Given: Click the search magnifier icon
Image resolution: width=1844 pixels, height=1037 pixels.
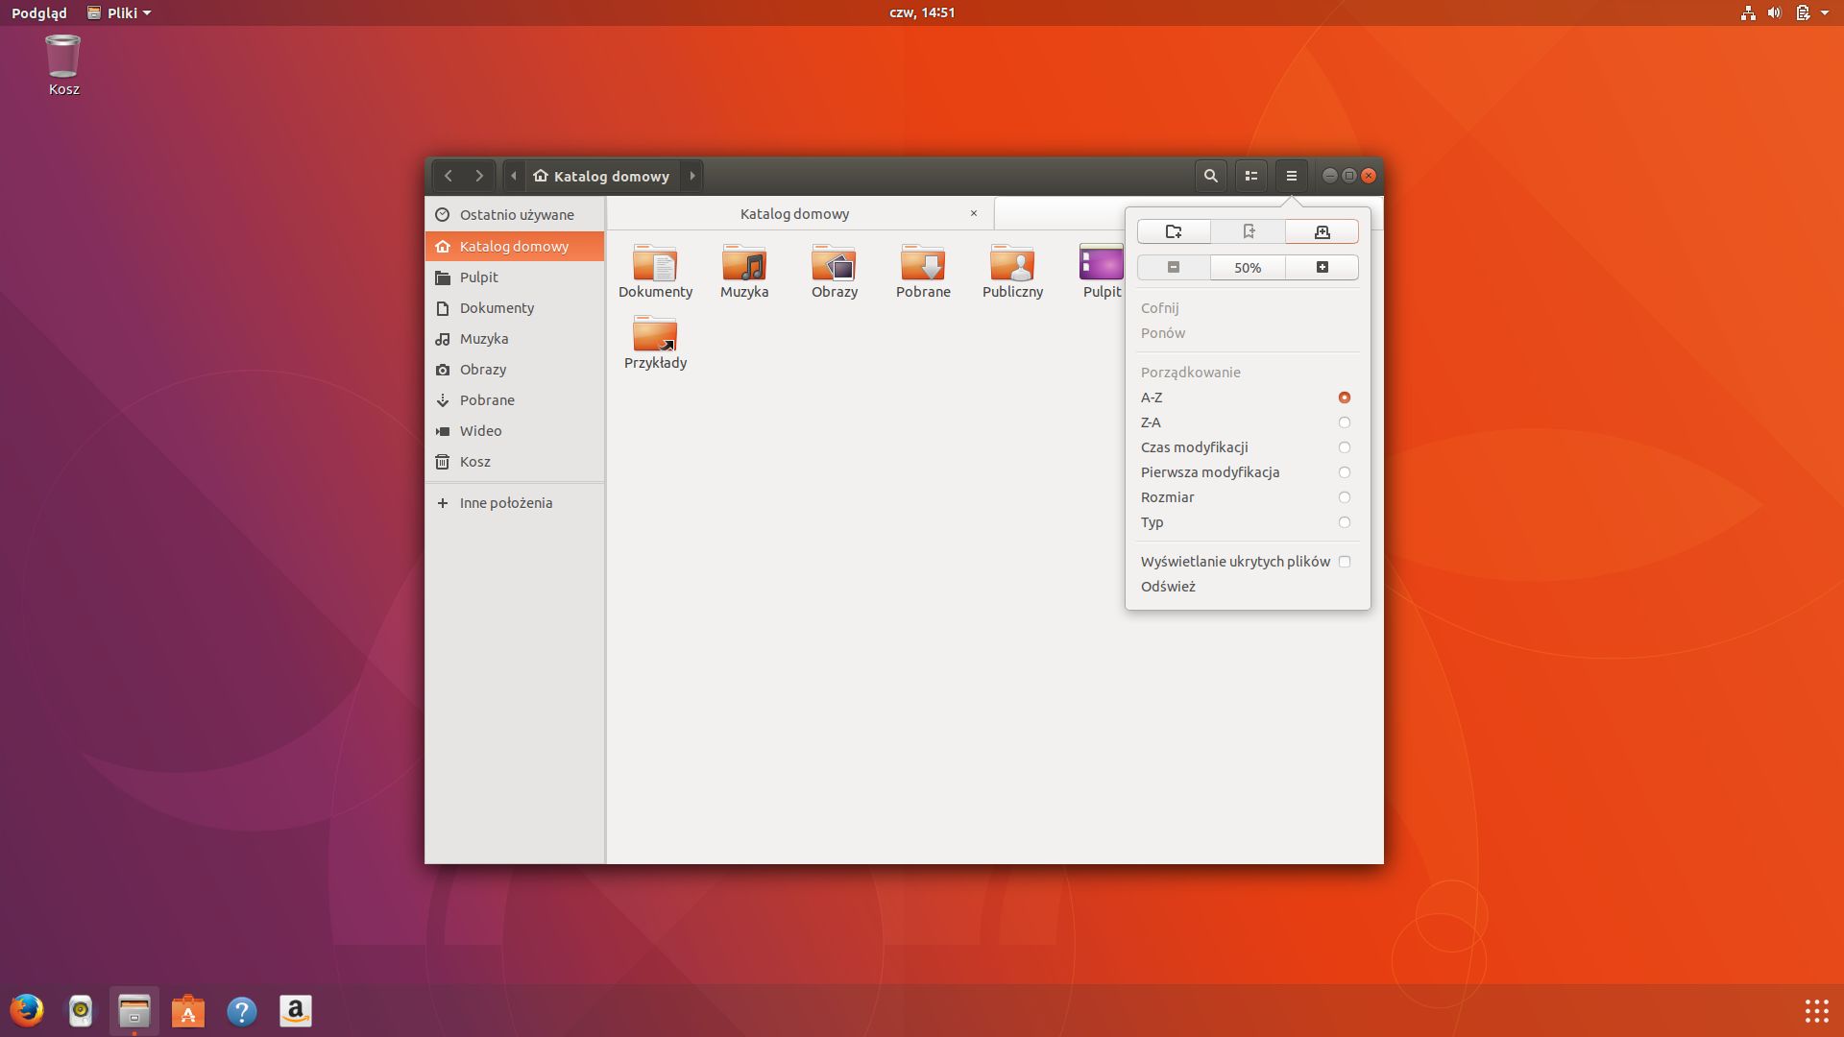Looking at the screenshot, I should [x=1210, y=176].
